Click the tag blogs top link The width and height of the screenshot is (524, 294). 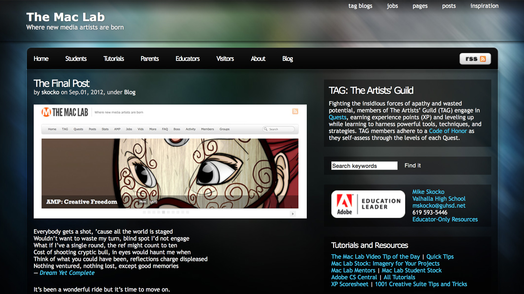360,6
